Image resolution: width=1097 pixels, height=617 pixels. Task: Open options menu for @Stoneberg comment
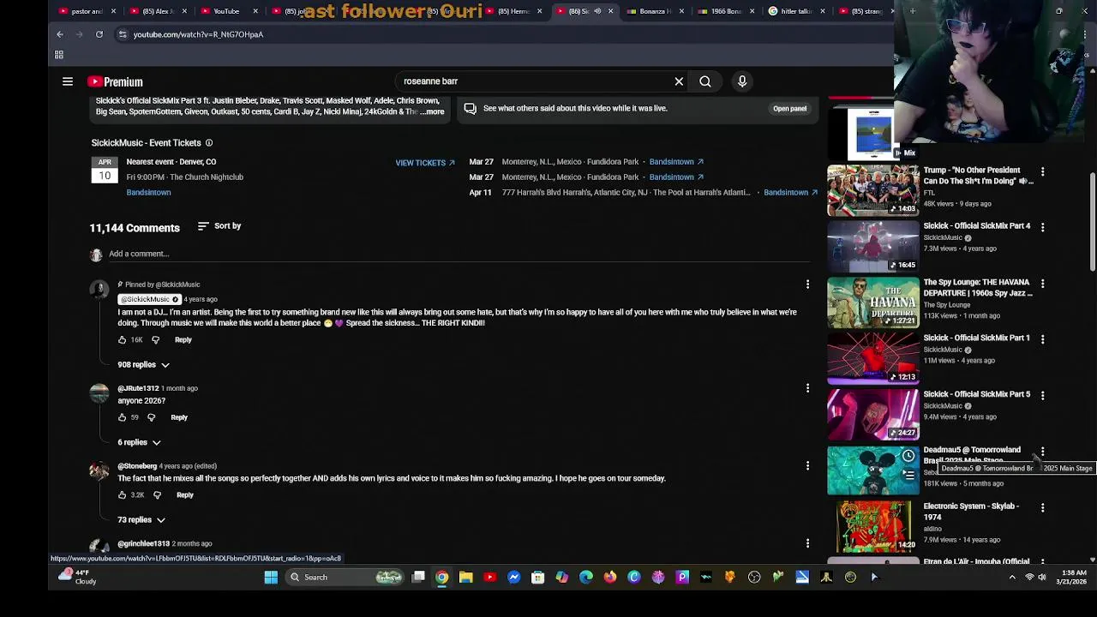[807, 466]
